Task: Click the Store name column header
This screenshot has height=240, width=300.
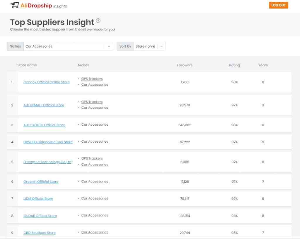Action: point(27,65)
